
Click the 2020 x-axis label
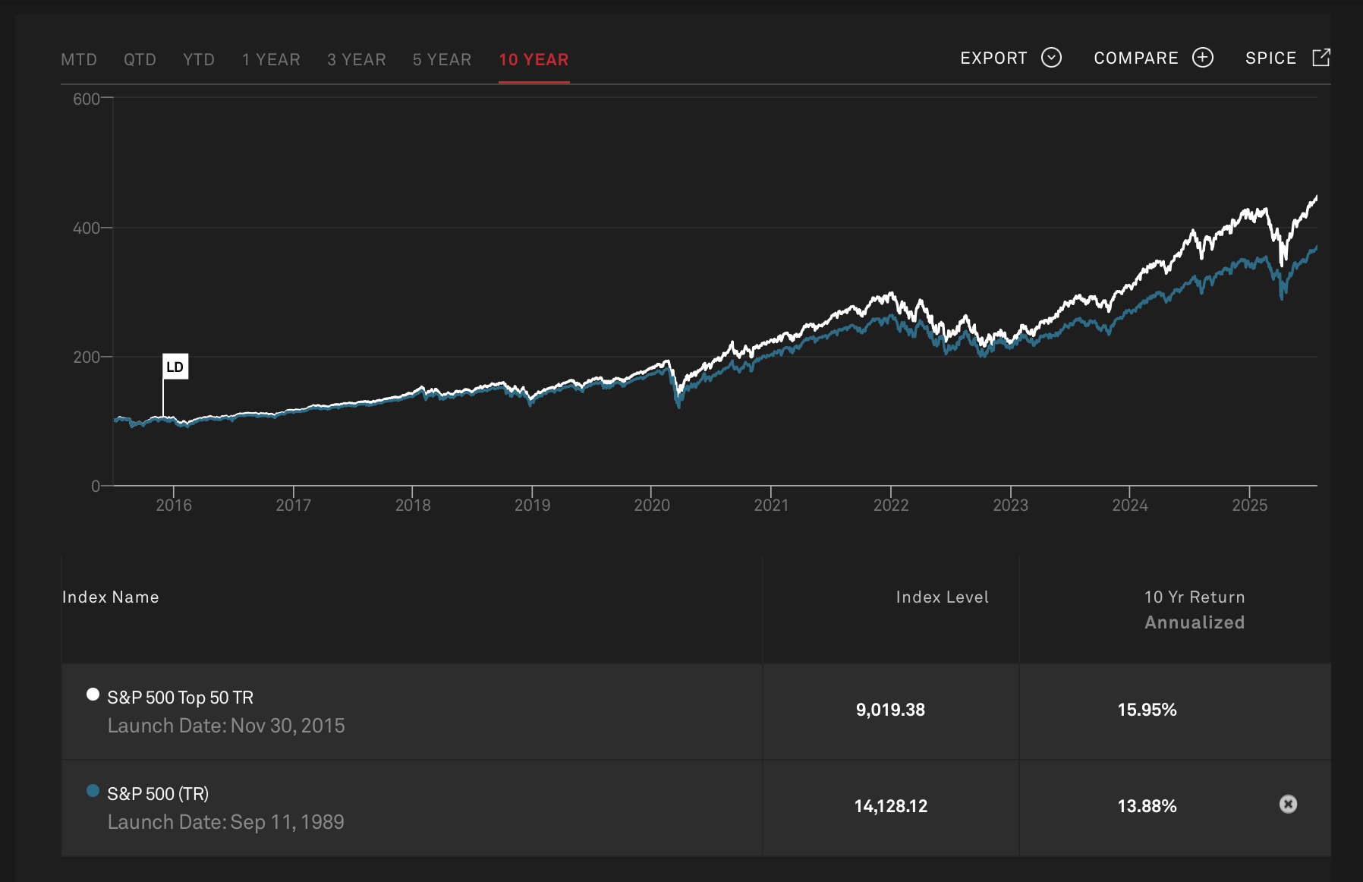pos(652,505)
